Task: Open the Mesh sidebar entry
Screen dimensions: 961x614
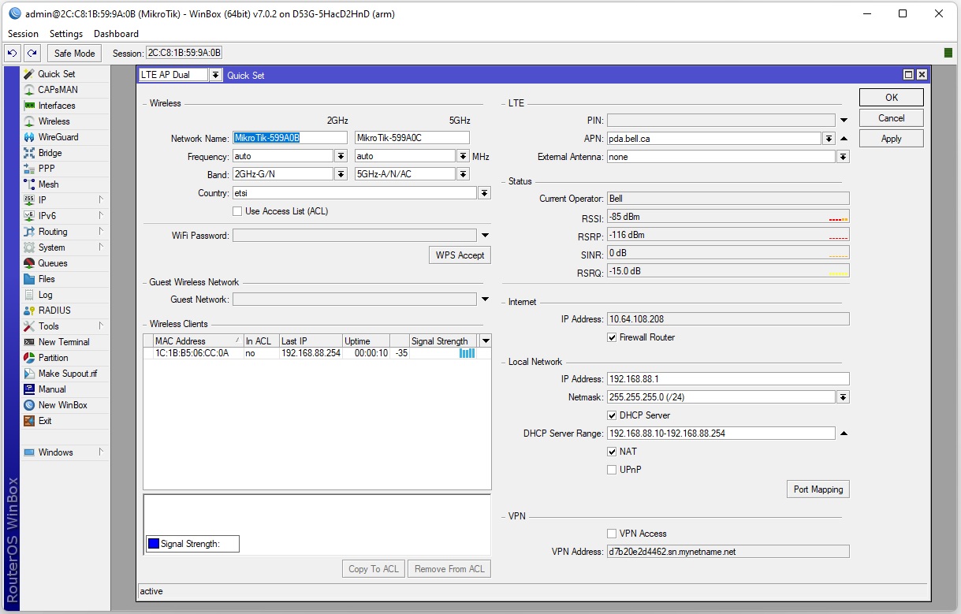Action: (x=48, y=184)
